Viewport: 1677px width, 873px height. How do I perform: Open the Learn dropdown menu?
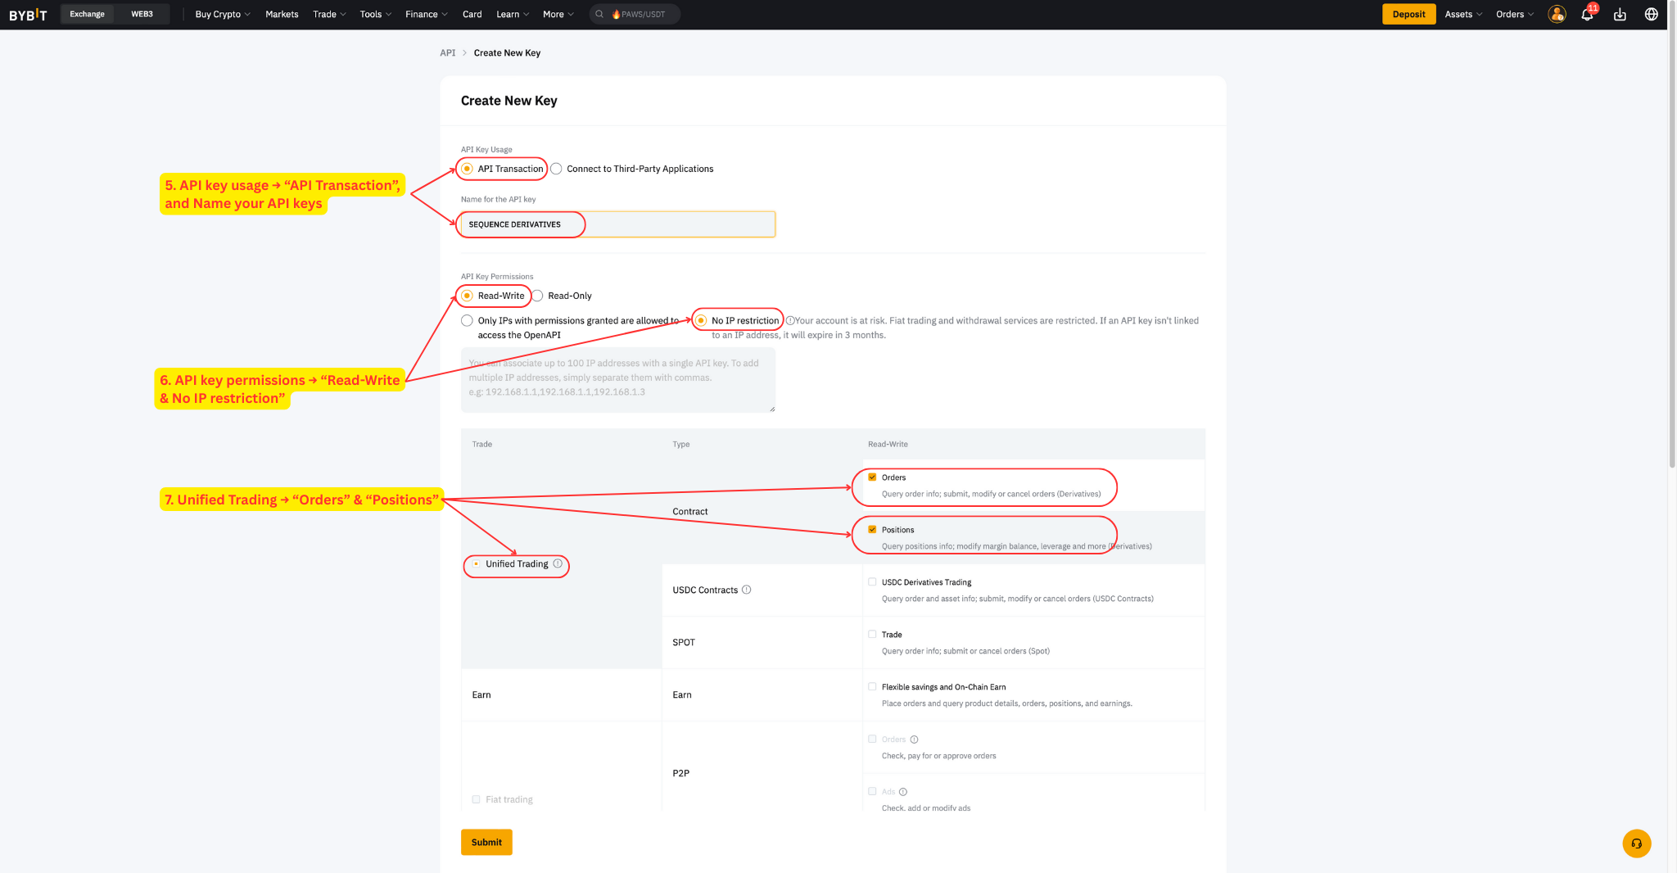coord(513,15)
